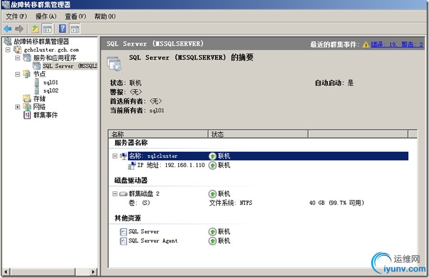Viewport: 429px width, 278px height.
Task: Collapse the 名称: sqlcluster resource row
Action: coord(115,156)
